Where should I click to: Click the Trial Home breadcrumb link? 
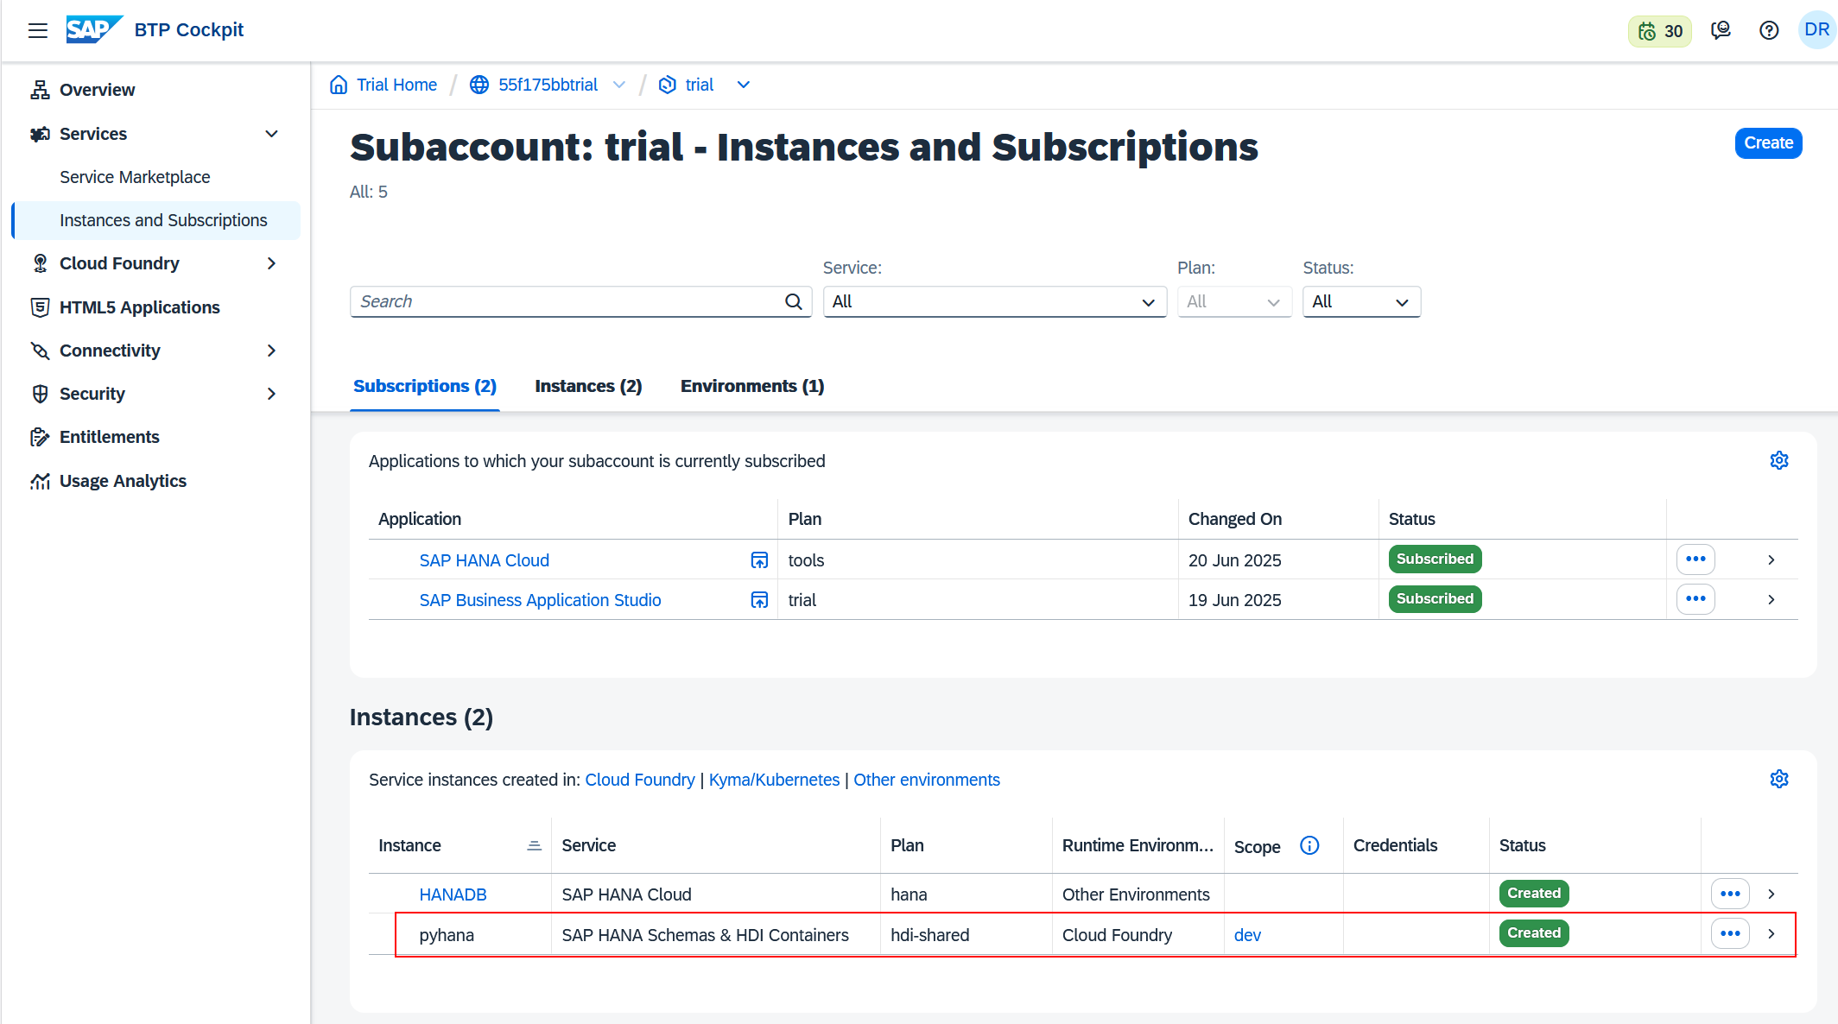[x=396, y=85]
